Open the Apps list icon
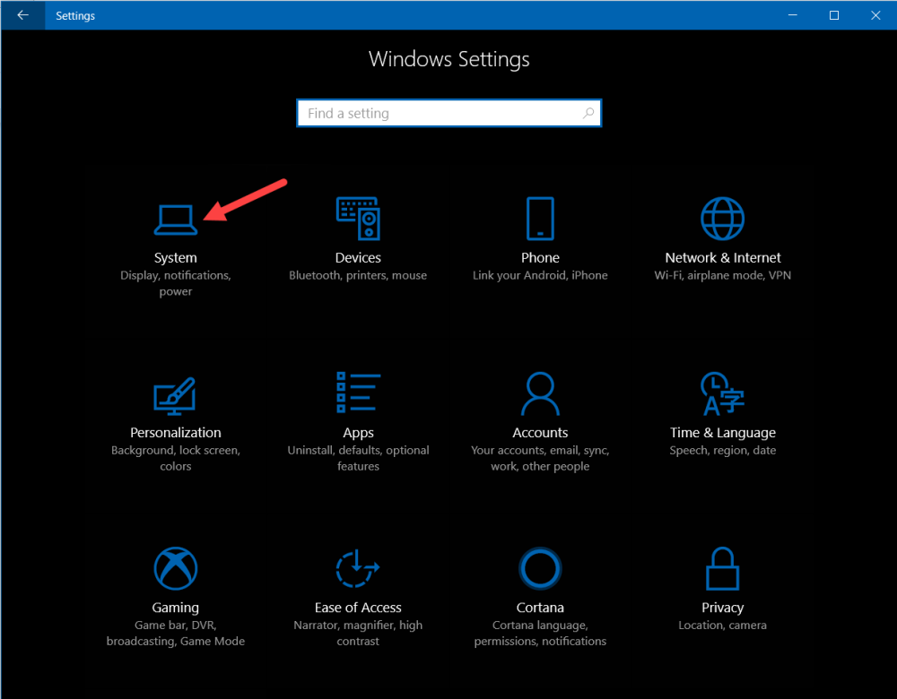897x699 pixels. point(358,393)
